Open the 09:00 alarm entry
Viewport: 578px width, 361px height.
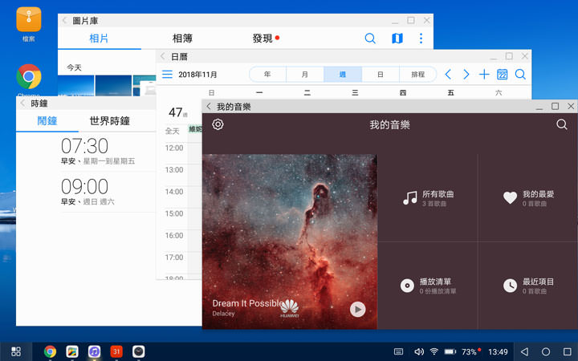108,192
